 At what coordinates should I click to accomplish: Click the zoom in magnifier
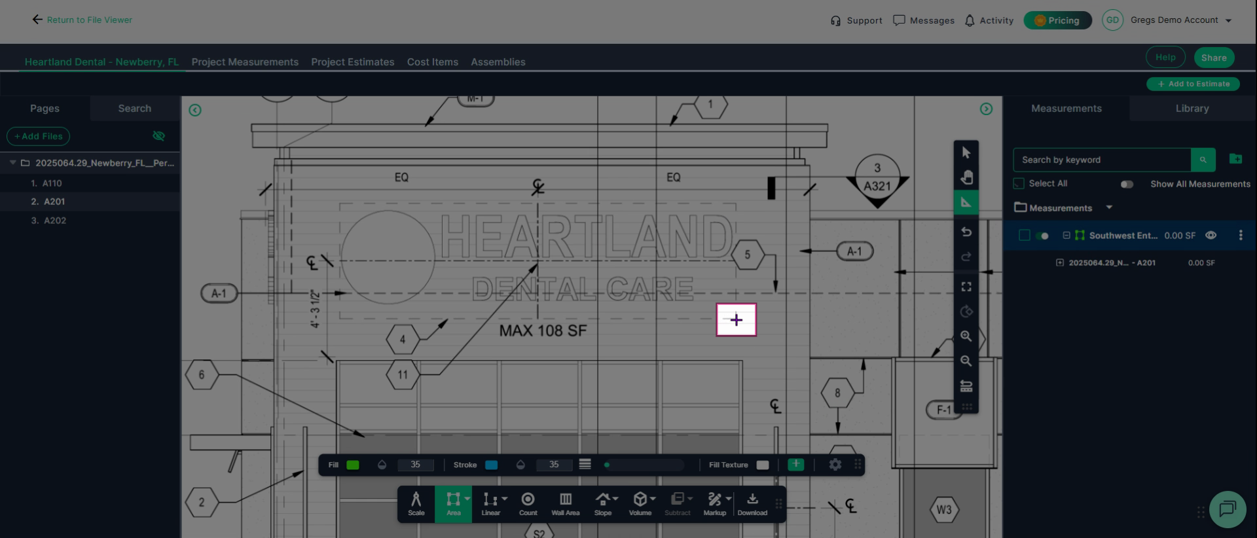pyautogui.click(x=966, y=336)
